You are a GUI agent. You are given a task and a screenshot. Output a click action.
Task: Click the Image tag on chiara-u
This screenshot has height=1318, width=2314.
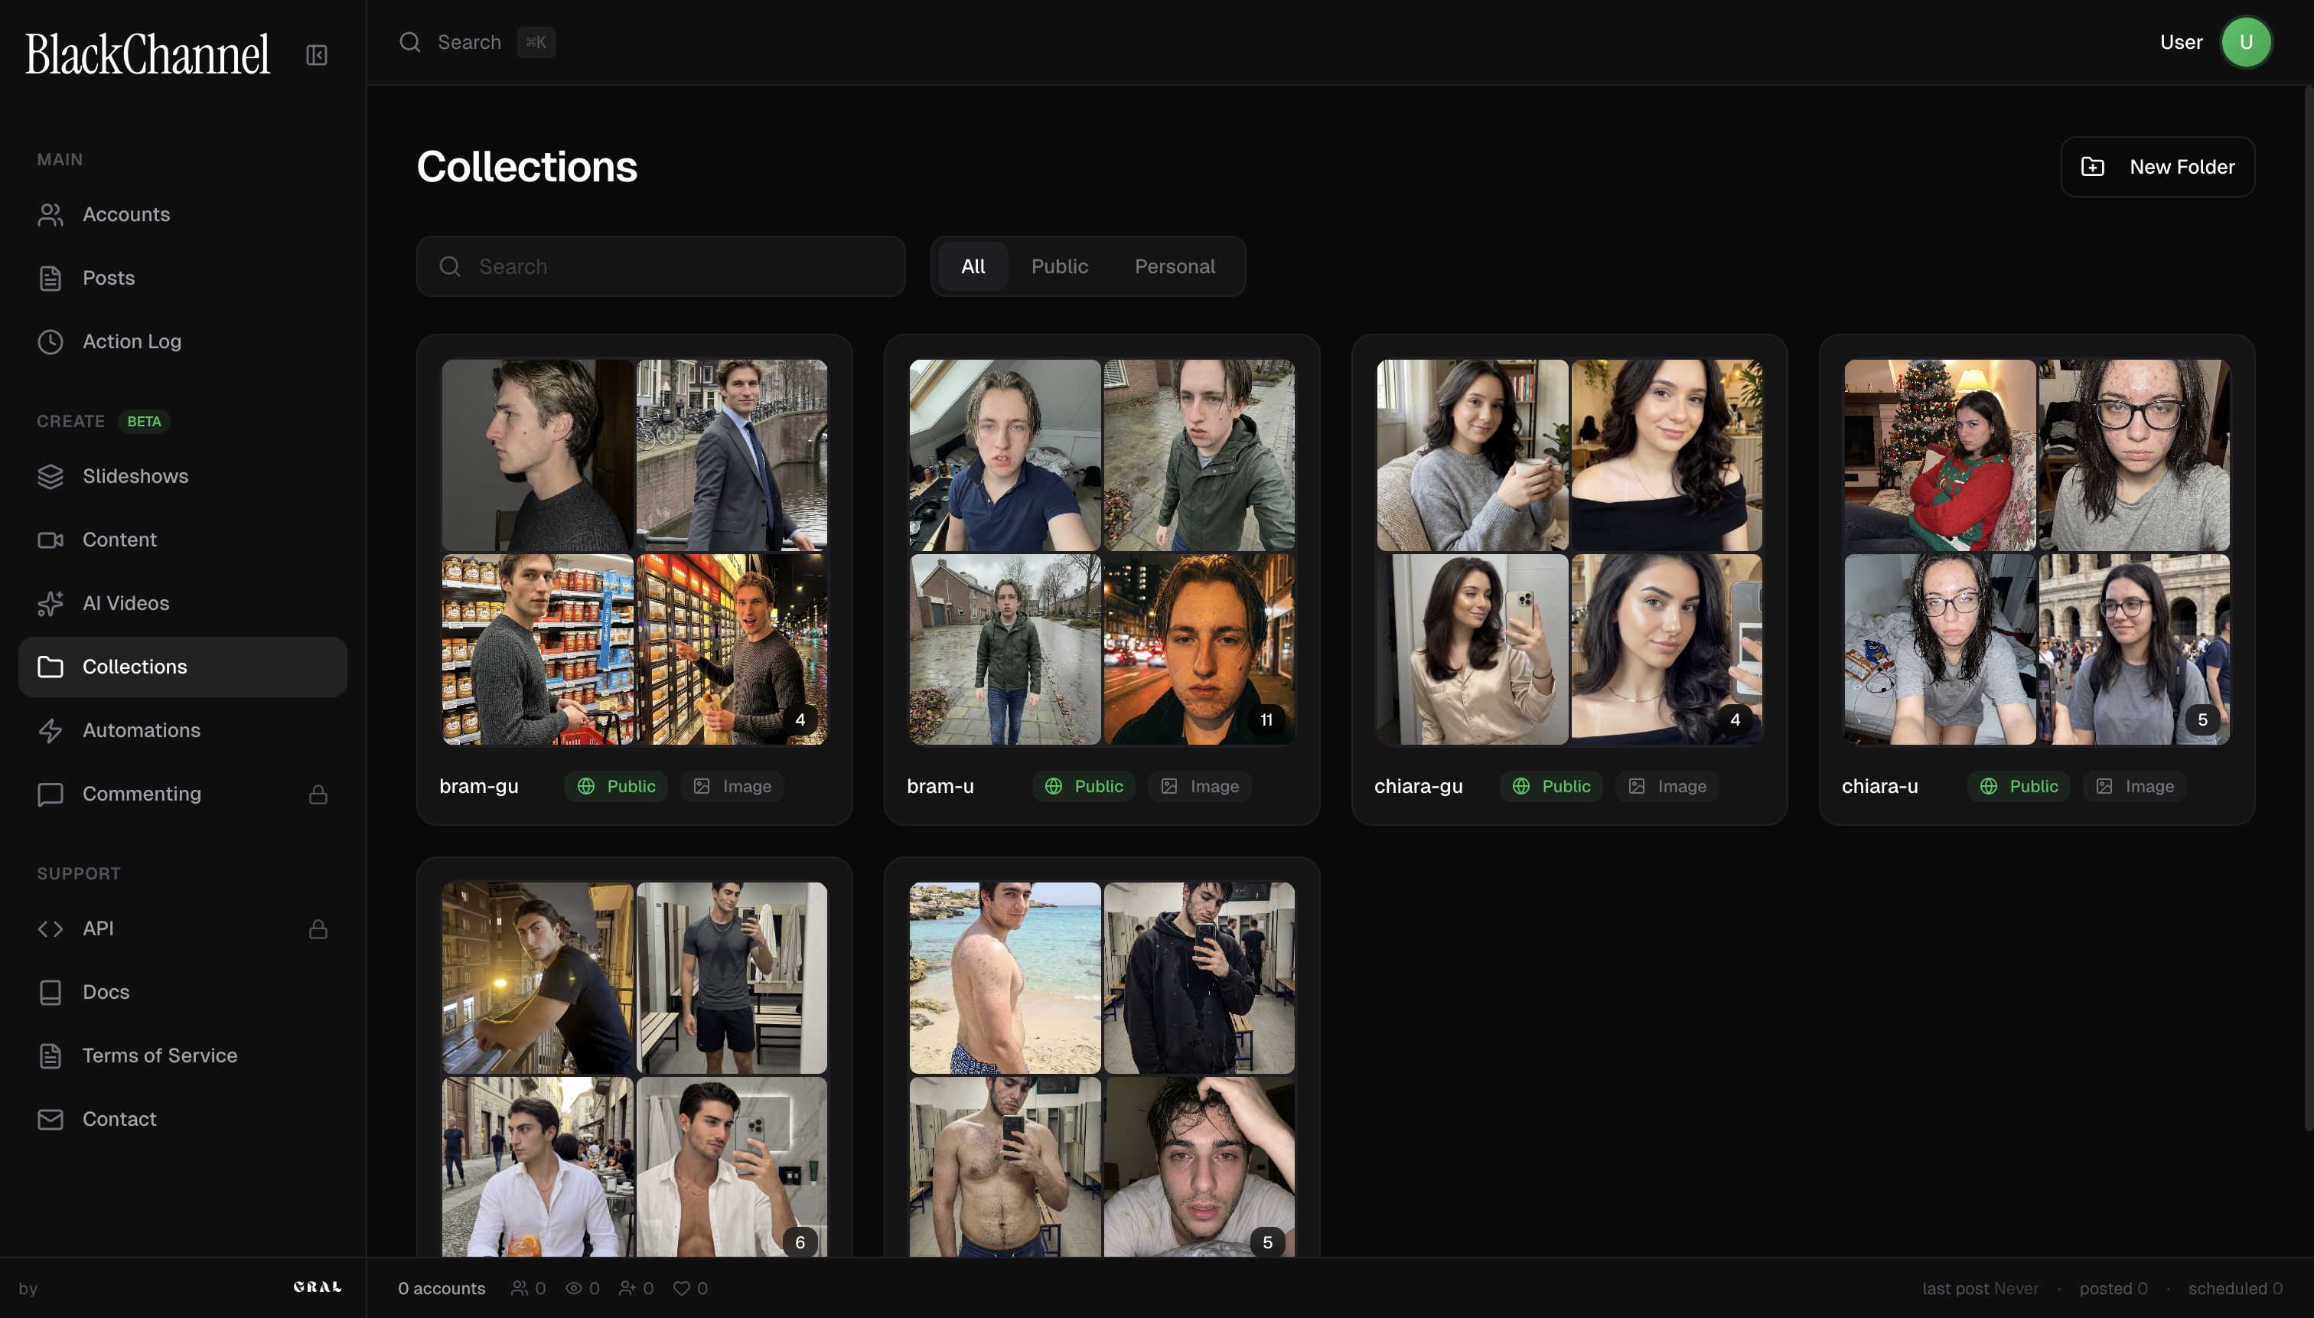pyautogui.click(x=2134, y=786)
